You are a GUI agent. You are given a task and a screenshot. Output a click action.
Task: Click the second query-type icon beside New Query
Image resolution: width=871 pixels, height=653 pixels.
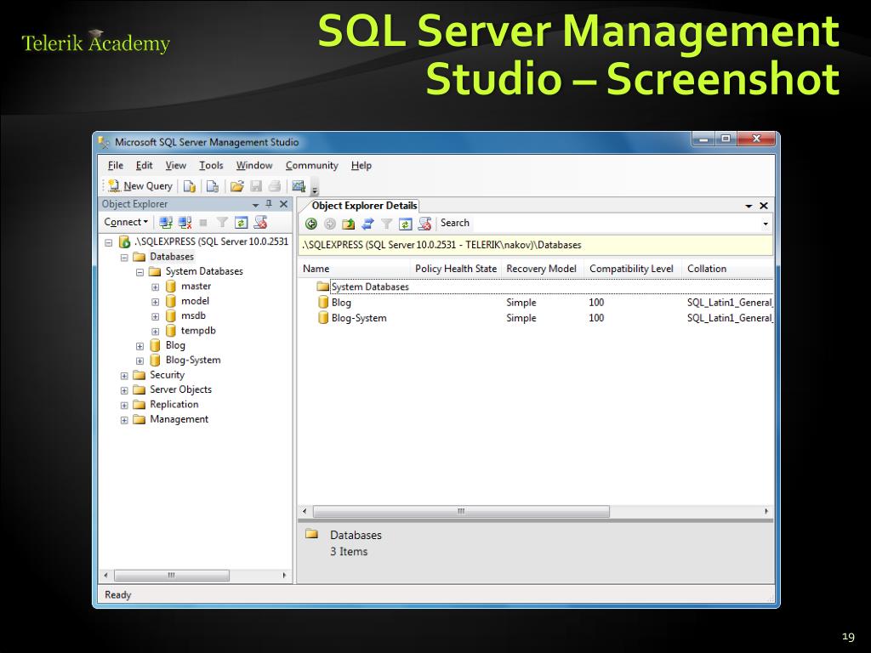coord(212,186)
